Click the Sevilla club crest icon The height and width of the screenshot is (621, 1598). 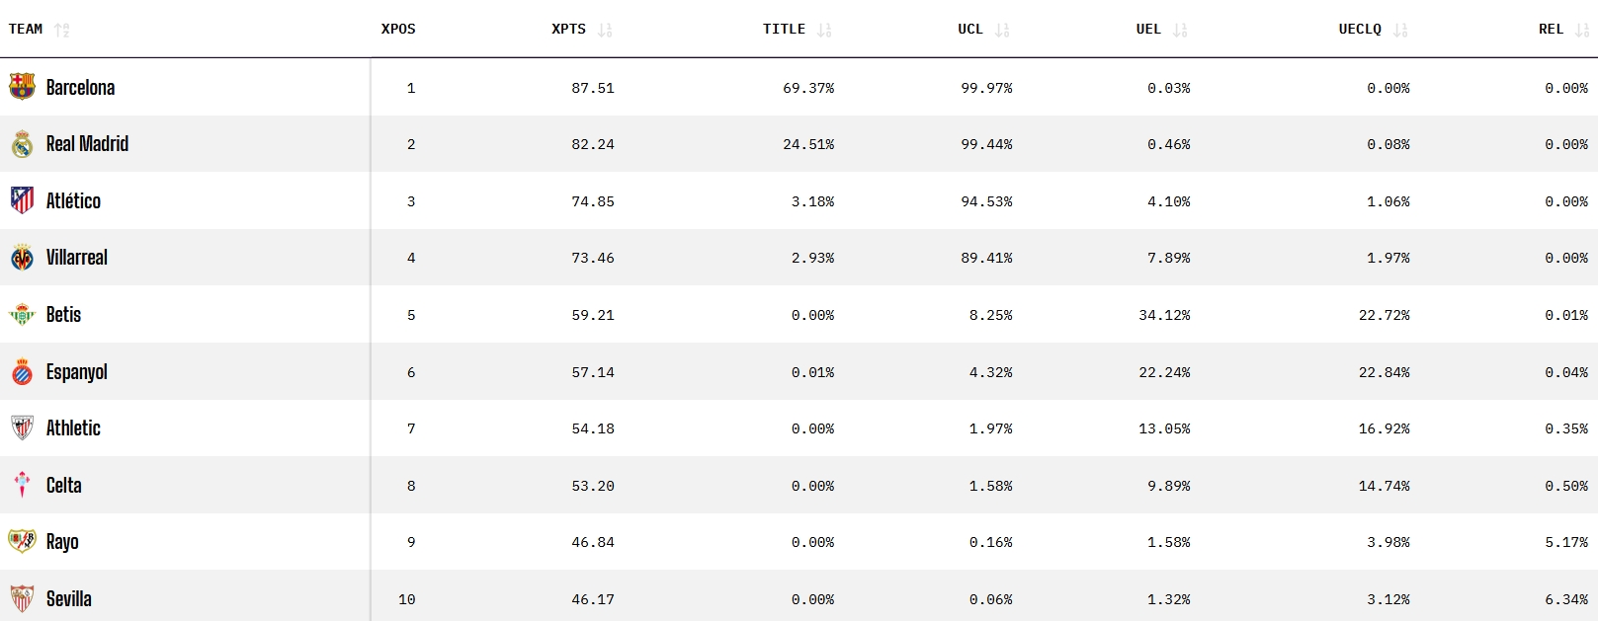(x=22, y=598)
